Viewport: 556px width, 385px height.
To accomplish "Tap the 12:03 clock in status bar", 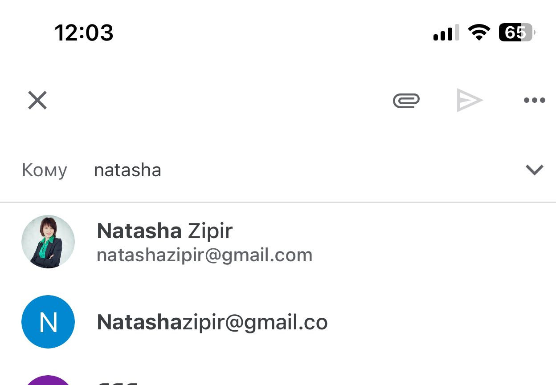I will tap(84, 33).
